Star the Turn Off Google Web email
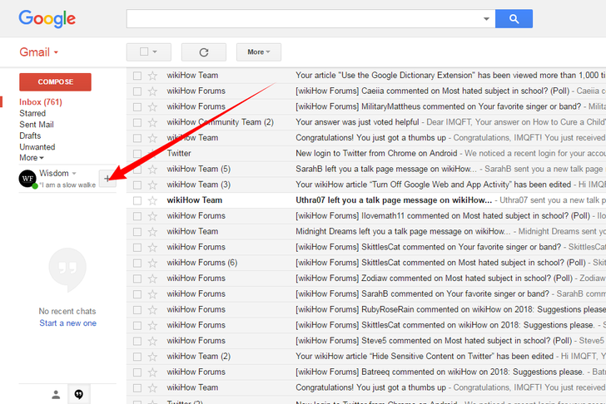This screenshot has height=404, width=606. (x=152, y=185)
